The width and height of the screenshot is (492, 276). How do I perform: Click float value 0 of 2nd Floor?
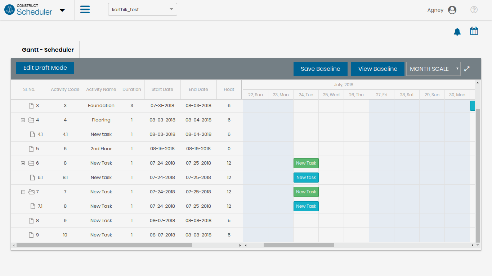click(x=229, y=149)
